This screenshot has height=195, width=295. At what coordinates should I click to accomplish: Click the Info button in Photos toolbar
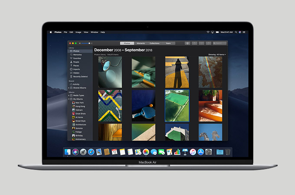tap(187, 43)
